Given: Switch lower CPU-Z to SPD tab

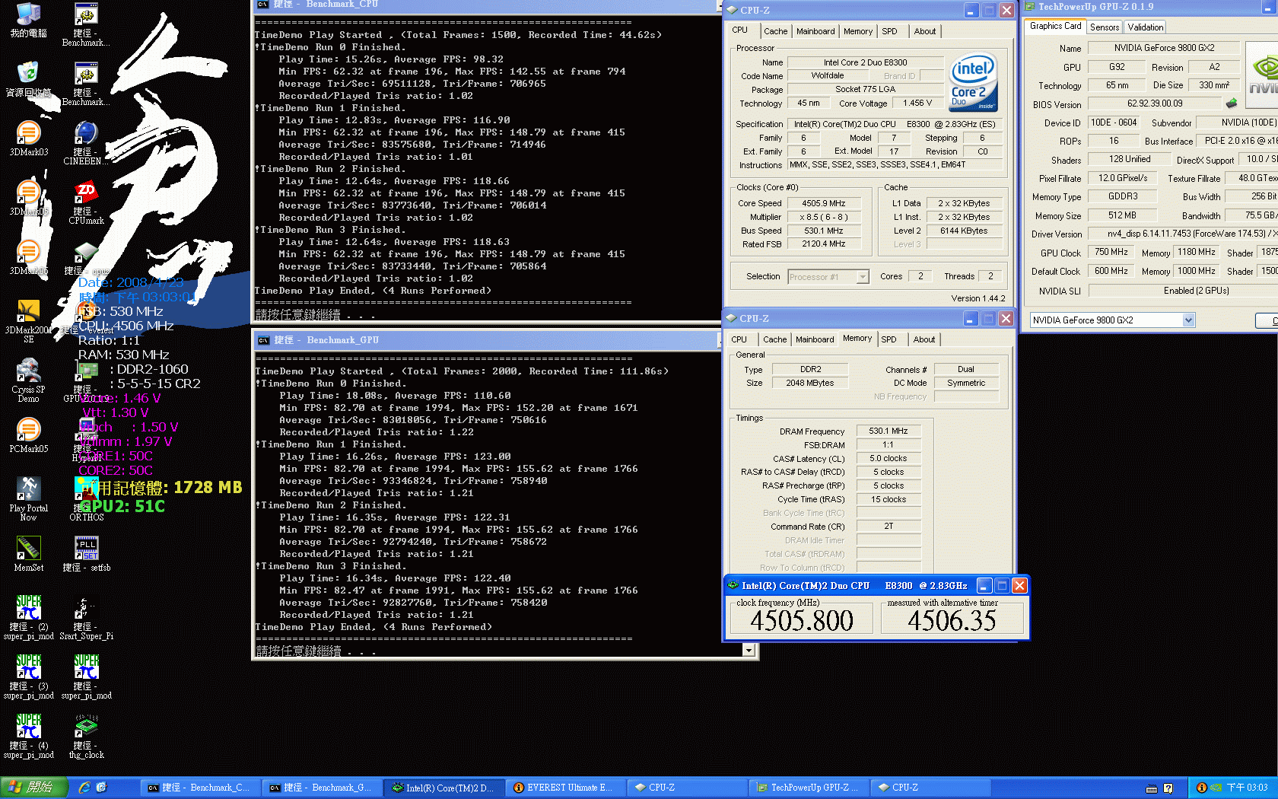Looking at the screenshot, I should click(889, 339).
